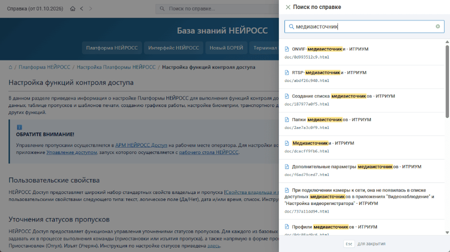The image size is (450, 252).
Task: Select Интерфейс НЕЙРОСС tab
Action: click(x=173, y=48)
